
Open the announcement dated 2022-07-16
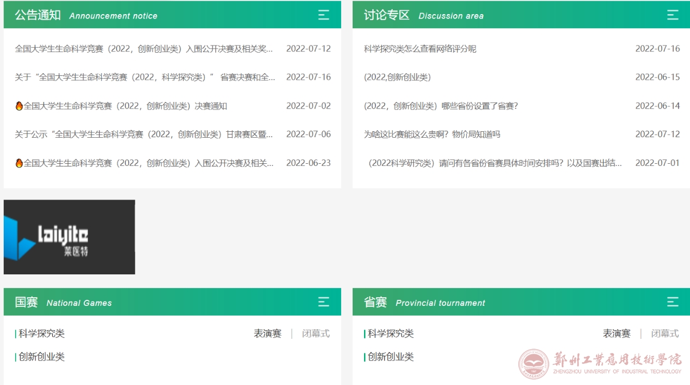coord(145,77)
